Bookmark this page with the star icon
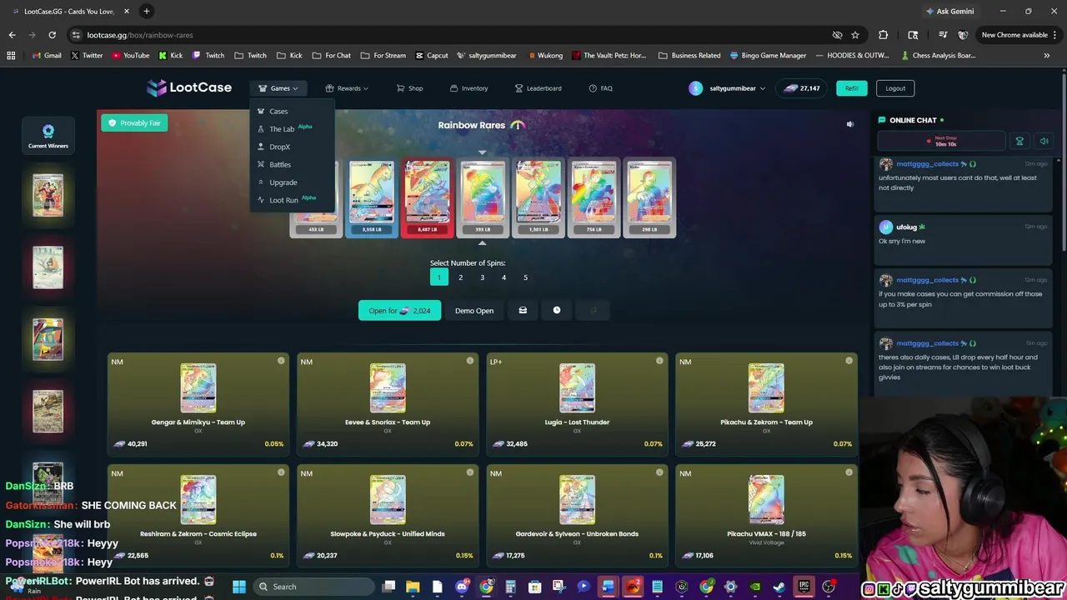 pyautogui.click(x=855, y=35)
